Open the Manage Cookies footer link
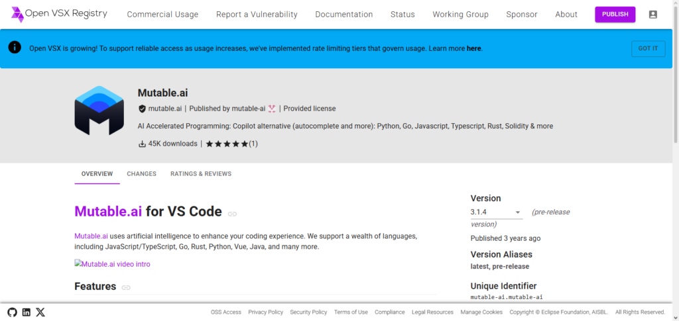Viewport: 679px width, 321px height. tap(481, 312)
